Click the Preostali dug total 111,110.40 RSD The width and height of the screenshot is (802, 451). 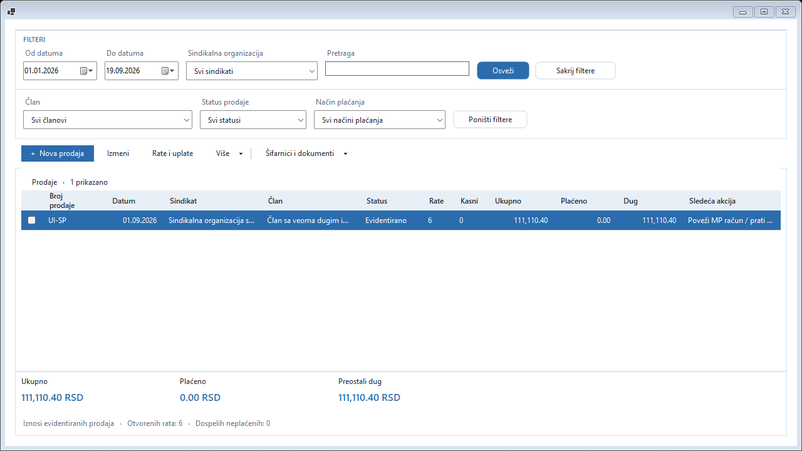pyautogui.click(x=369, y=398)
